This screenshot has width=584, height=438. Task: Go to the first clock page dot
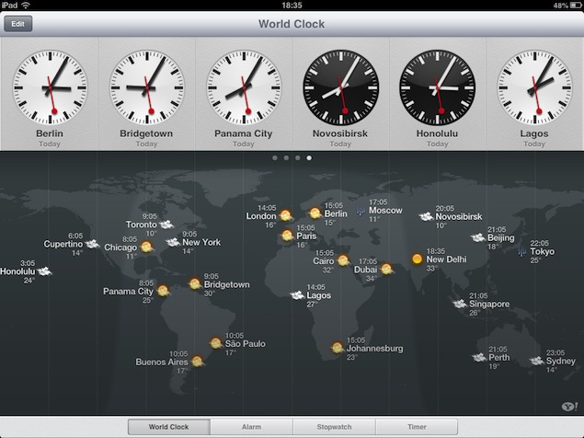[275, 158]
